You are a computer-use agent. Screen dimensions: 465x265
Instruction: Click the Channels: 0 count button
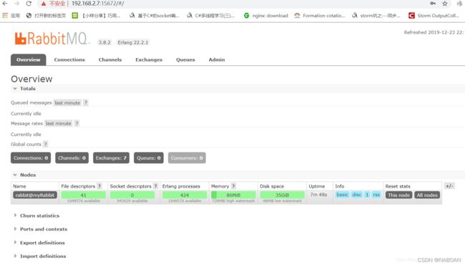coord(72,158)
